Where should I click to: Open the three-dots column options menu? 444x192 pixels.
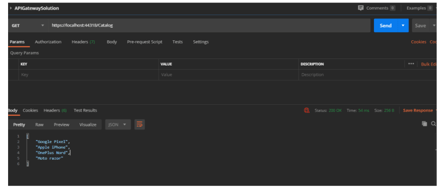tap(411, 64)
